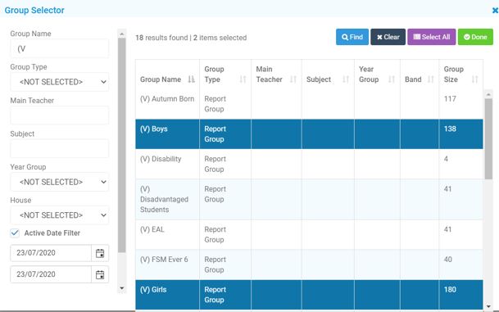Viewport: 499px width, 312px height.
Task: Close the Group Selector dialog
Action: point(495,11)
